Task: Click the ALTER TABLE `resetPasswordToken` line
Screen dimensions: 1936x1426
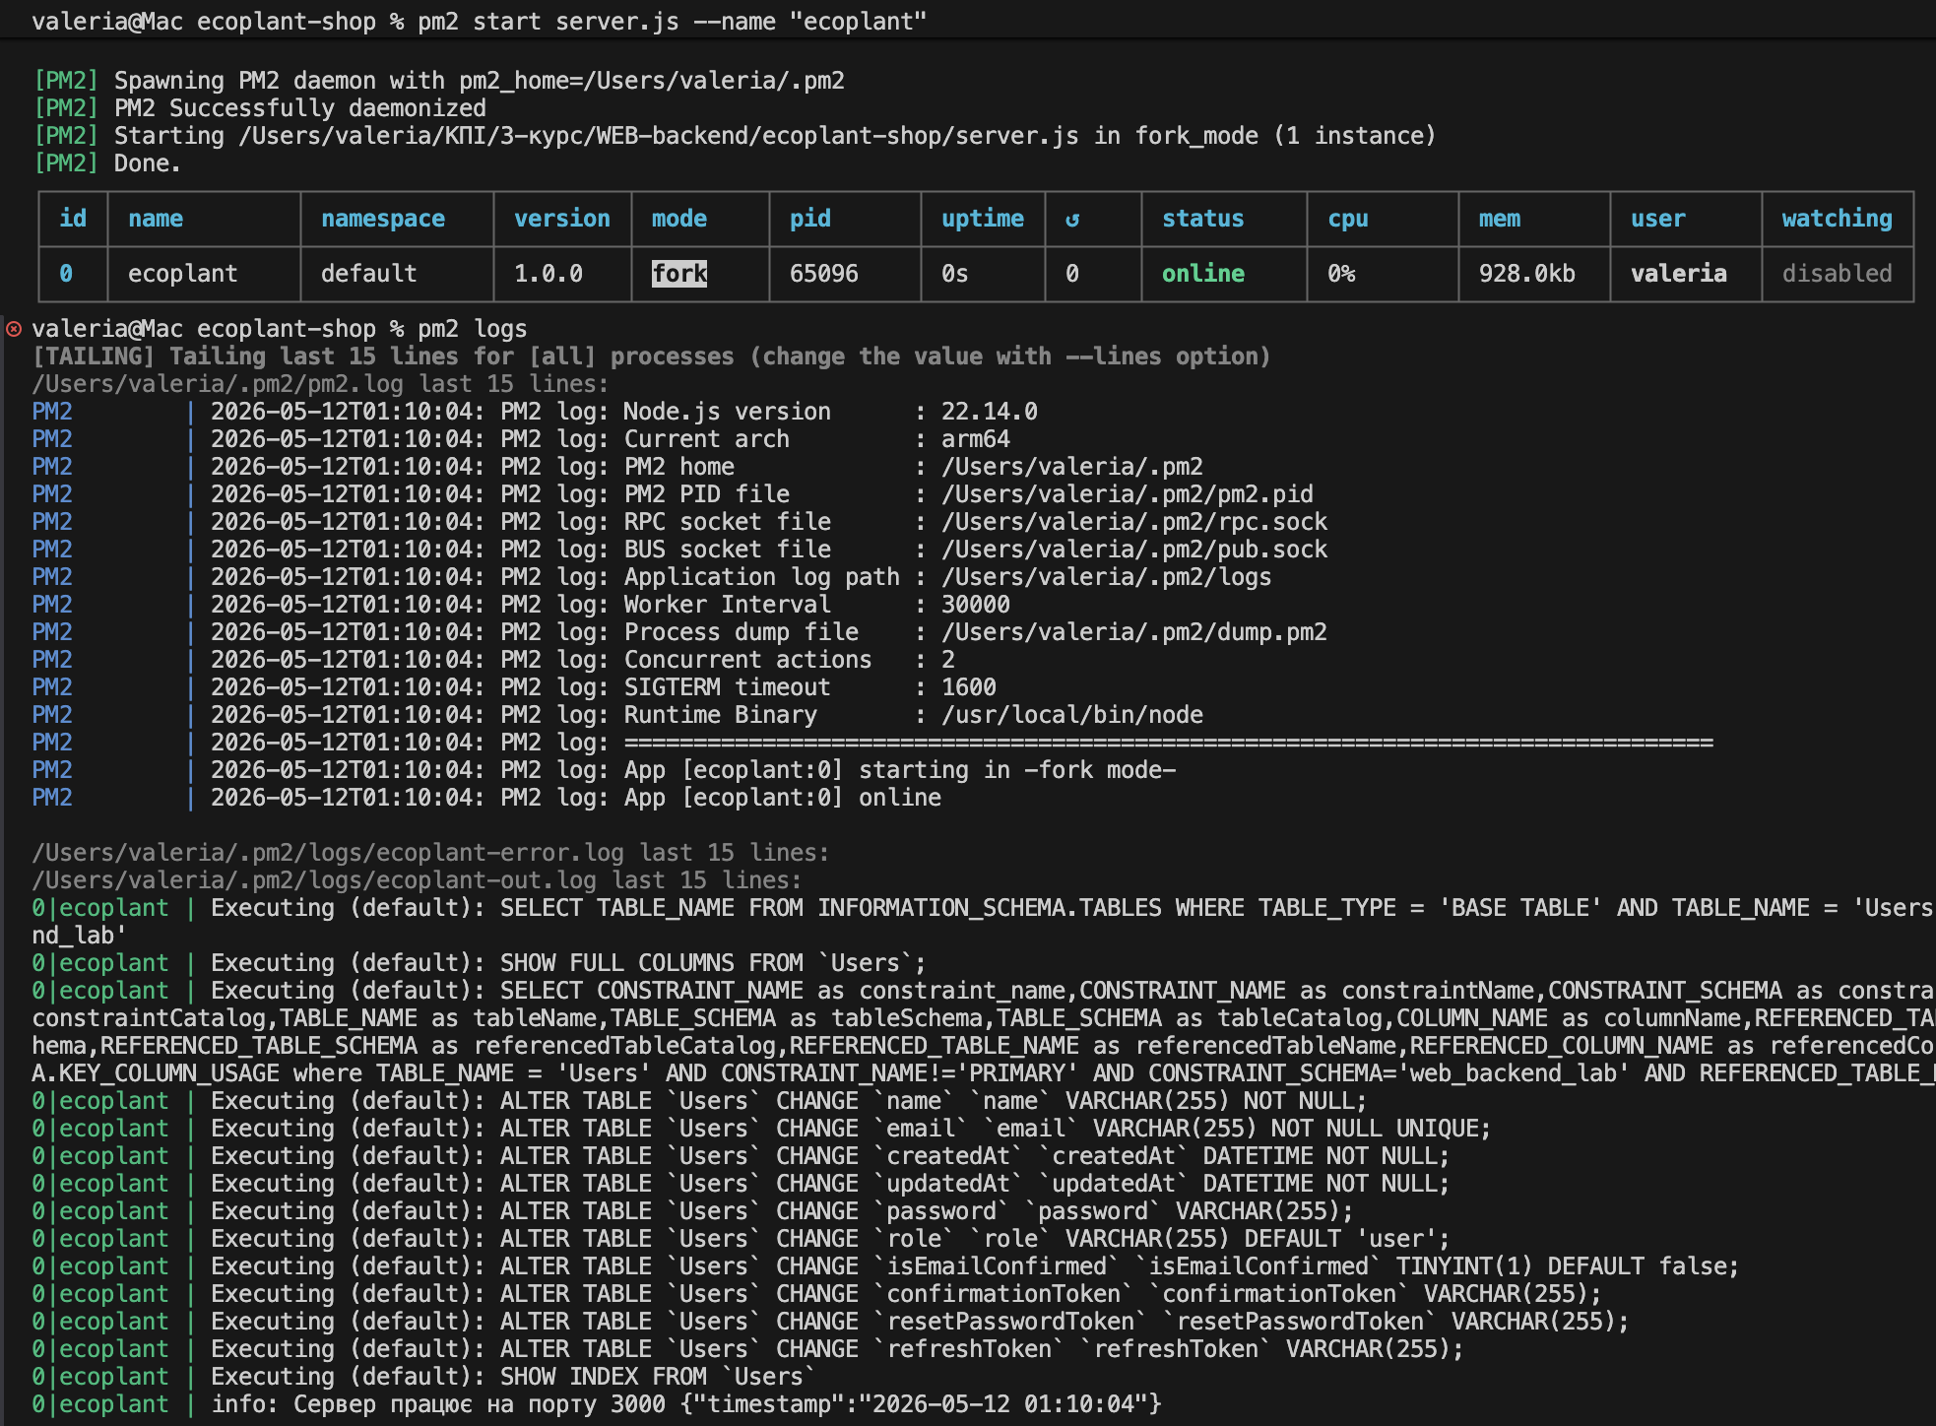Action: tap(831, 1322)
